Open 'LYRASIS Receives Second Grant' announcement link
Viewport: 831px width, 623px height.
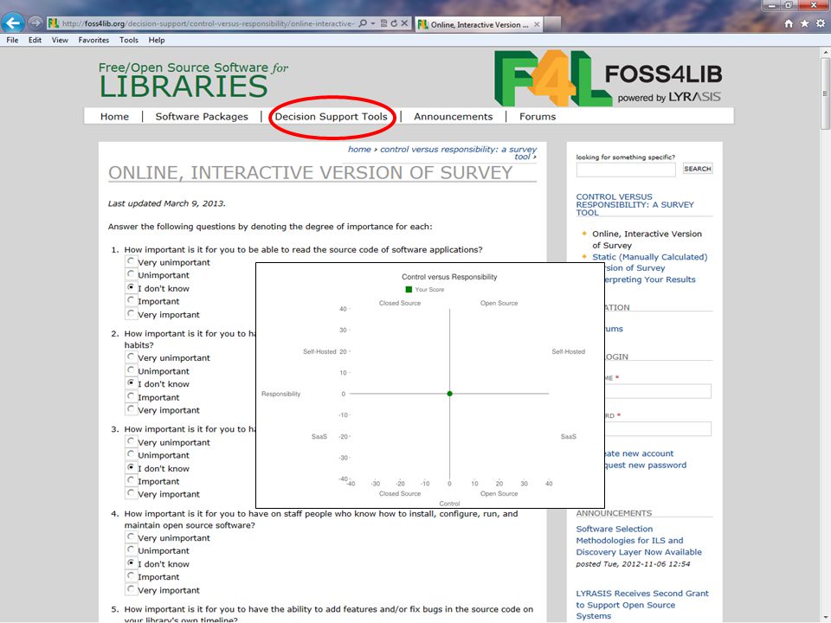641,605
